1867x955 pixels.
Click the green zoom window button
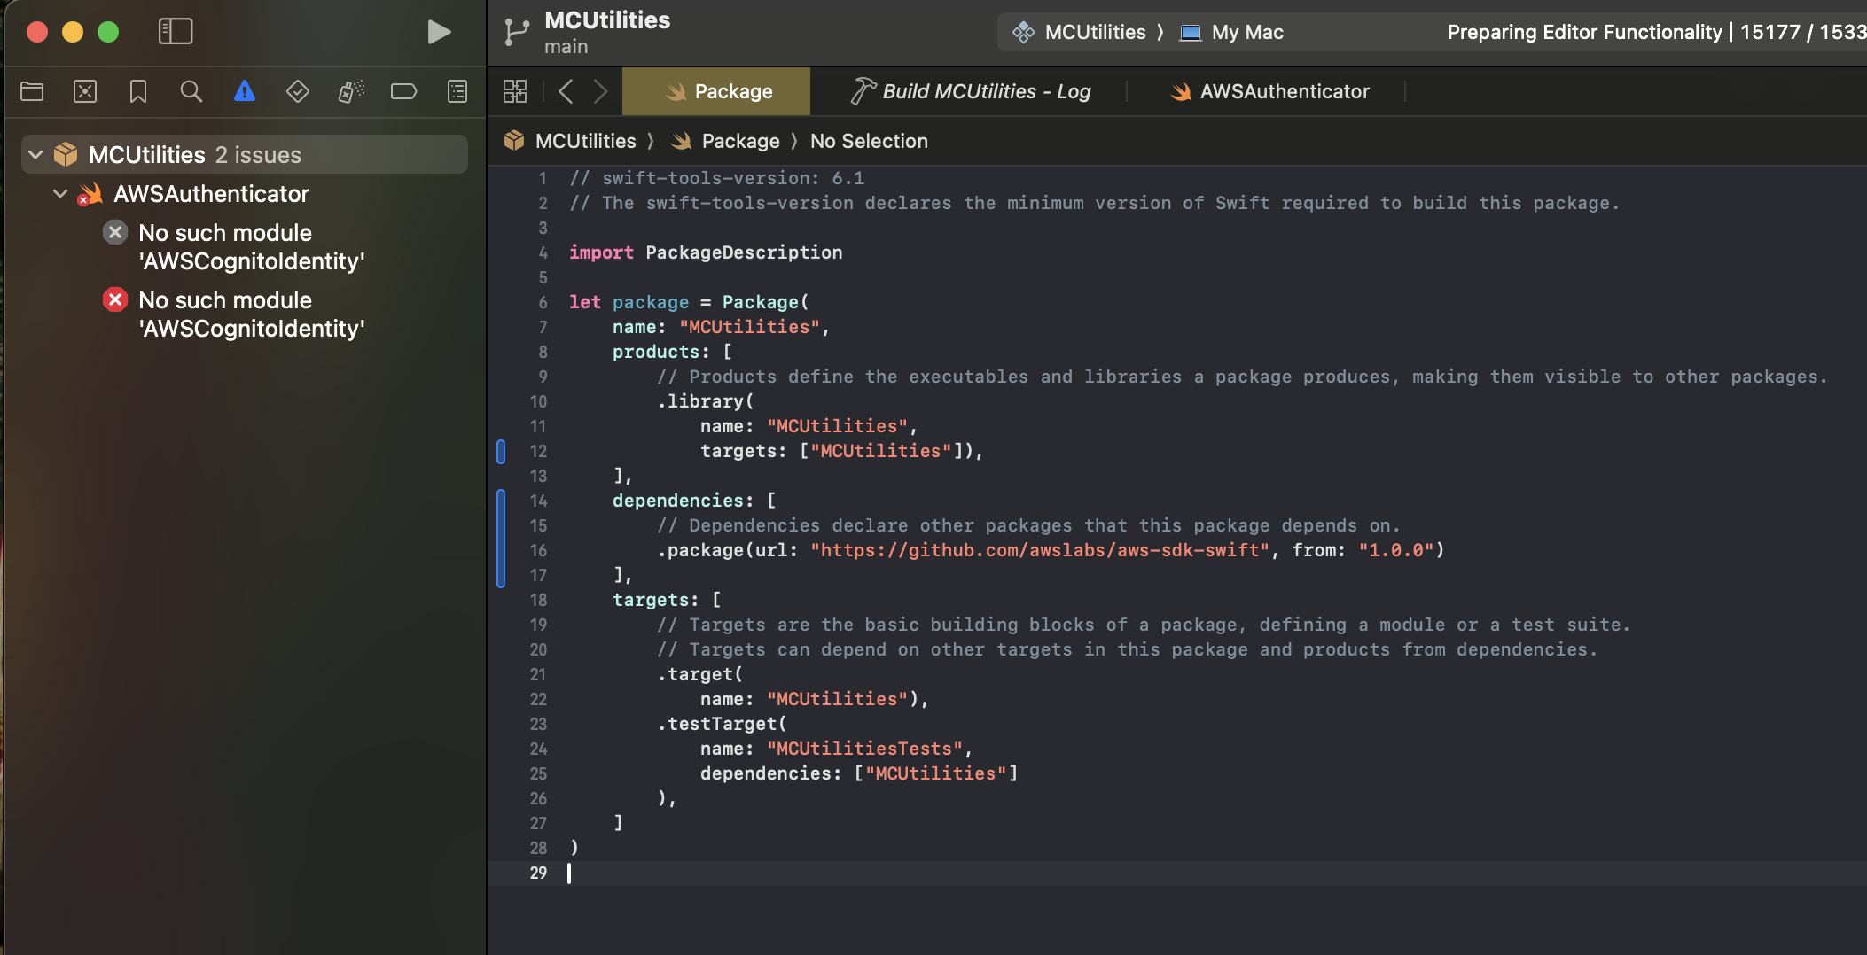pyautogui.click(x=108, y=32)
